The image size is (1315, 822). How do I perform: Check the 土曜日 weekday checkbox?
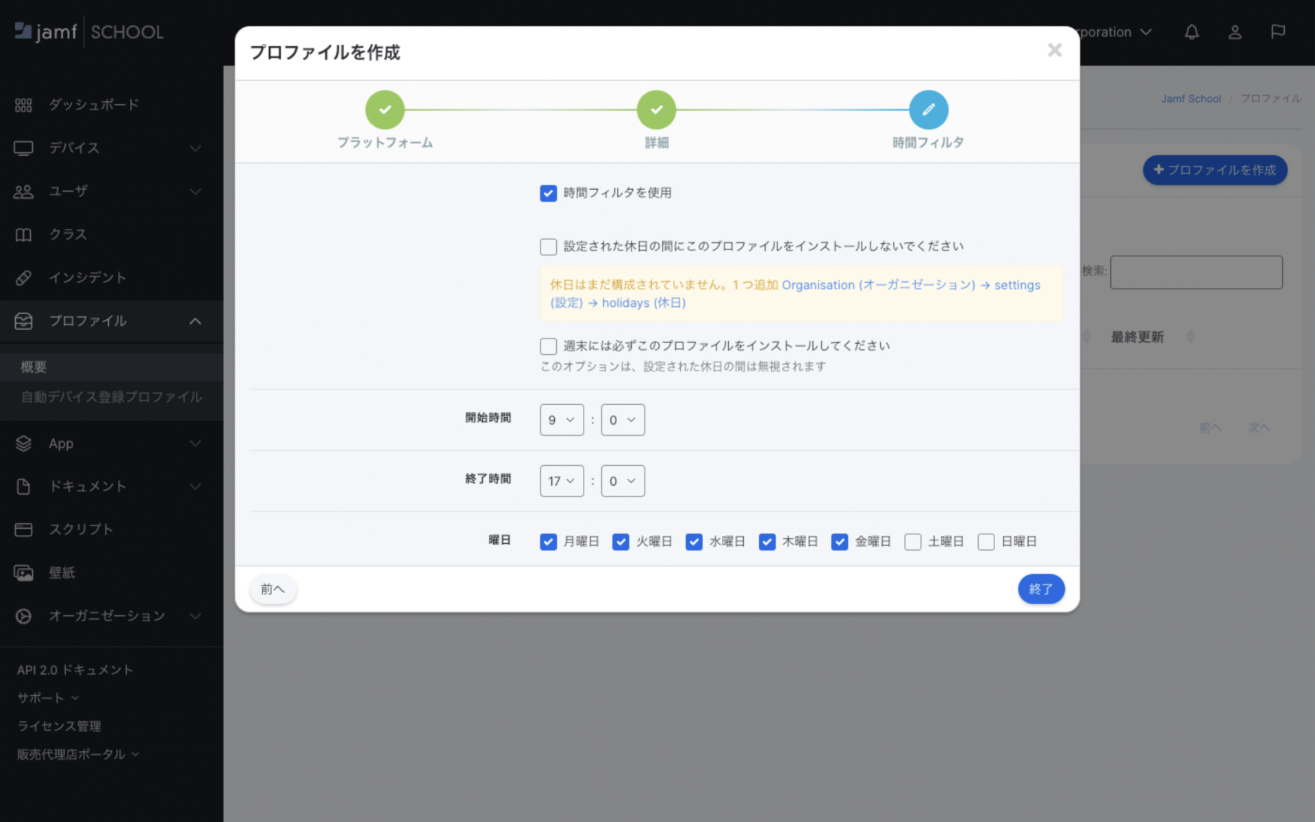click(912, 541)
